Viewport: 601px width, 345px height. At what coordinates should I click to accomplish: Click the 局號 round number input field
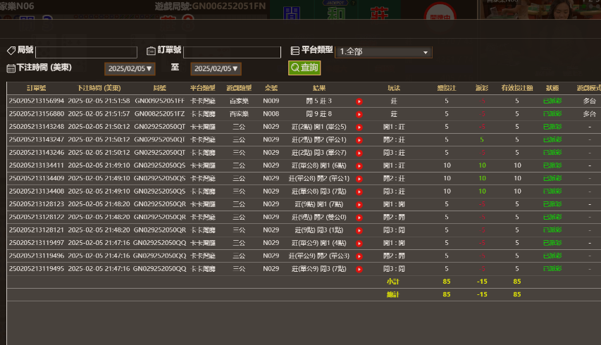click(x=86, y=52)
